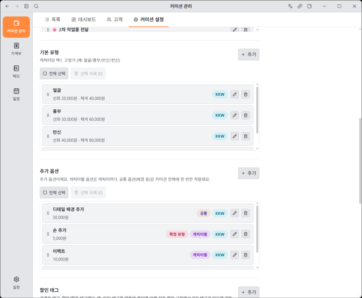Viewport: 362px width, 298px height.
Task: Click the 특정 유형 tag on 손 추가
Action: tap(177, 234)
